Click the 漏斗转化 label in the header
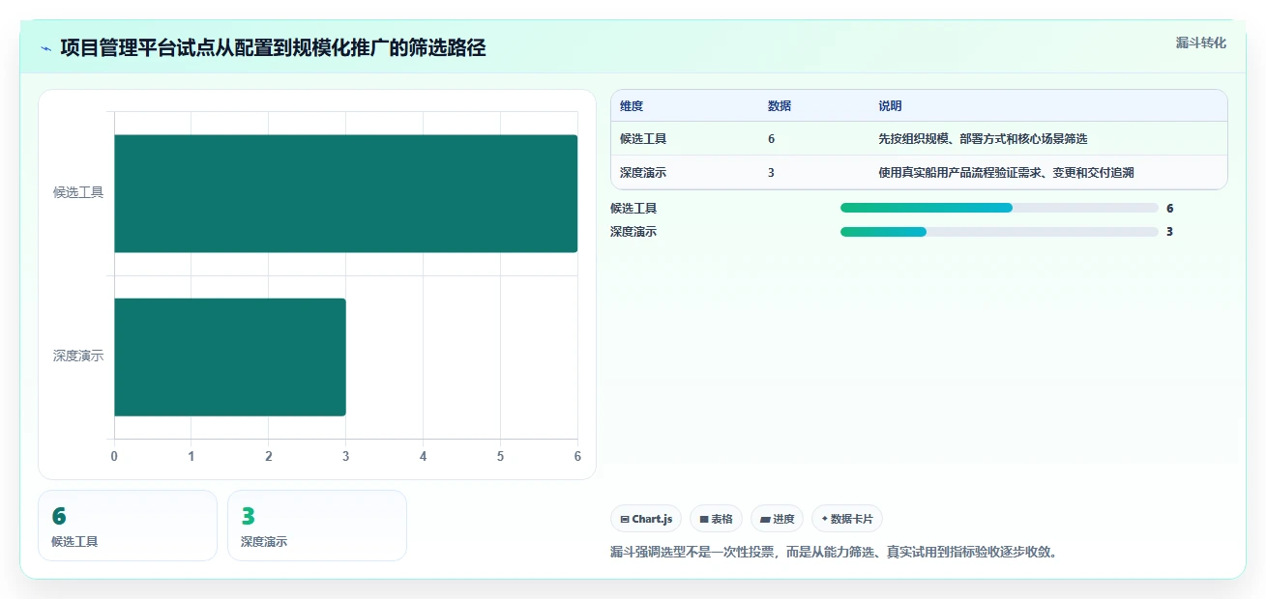 1200,43
